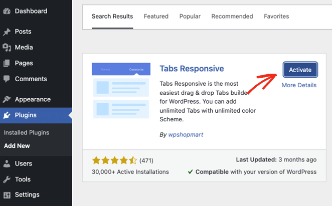
Task: Click the Posts pushpin icon
Action: point(7,32)
